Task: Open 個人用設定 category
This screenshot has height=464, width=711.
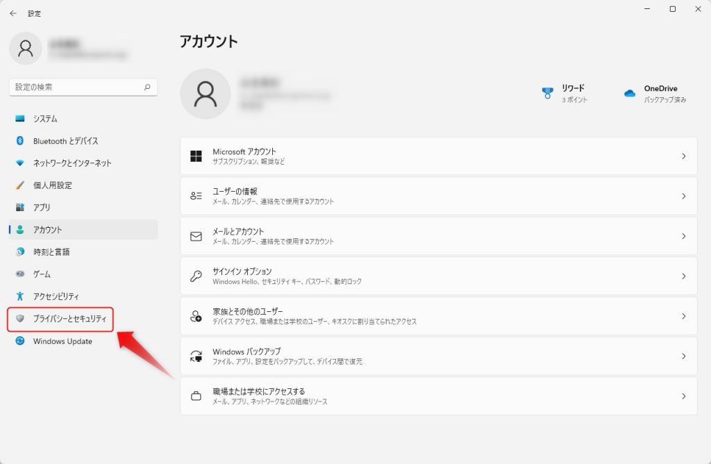Action: [83, 185]
